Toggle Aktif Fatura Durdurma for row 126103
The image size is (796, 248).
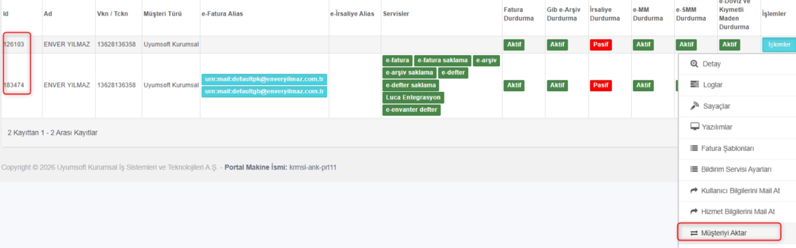[x=514, y=45]
